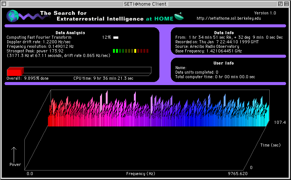The image size is (291, 180).
Task: Click the 107.4 time axis value
Action: (x=280, y=122)
